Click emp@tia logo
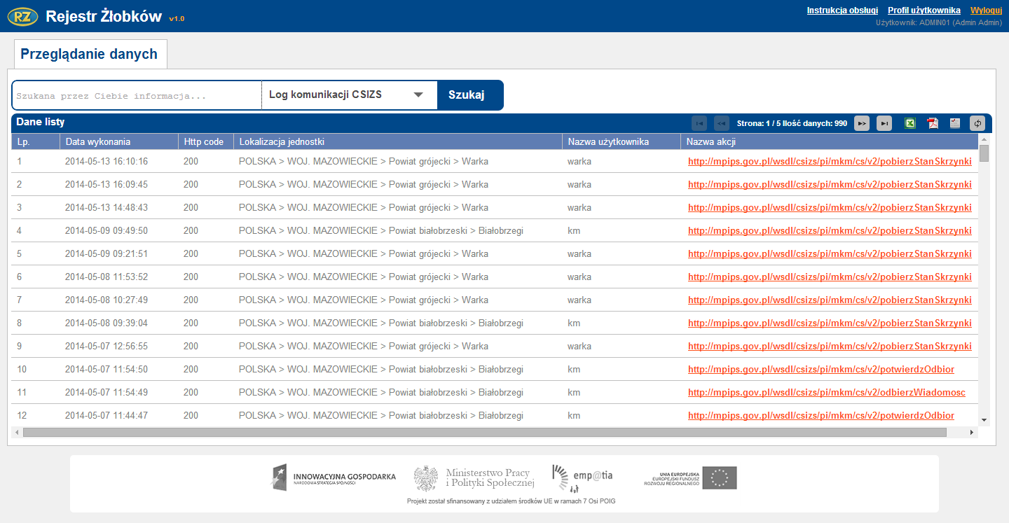 [x=582, y=477]
